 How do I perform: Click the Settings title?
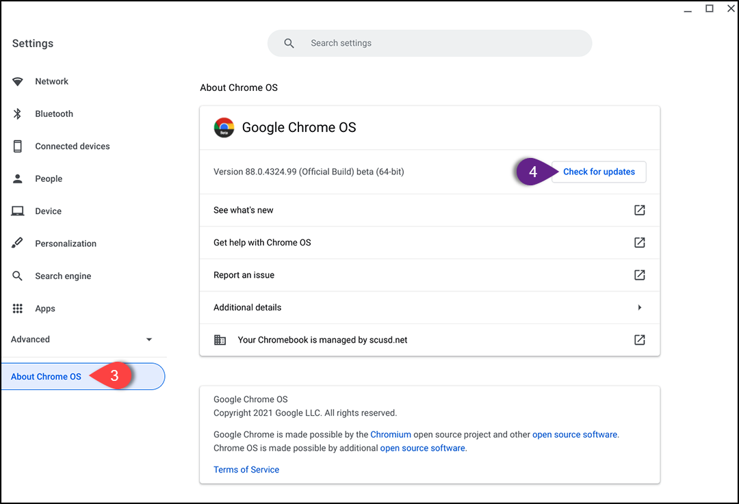click(33, 43)
